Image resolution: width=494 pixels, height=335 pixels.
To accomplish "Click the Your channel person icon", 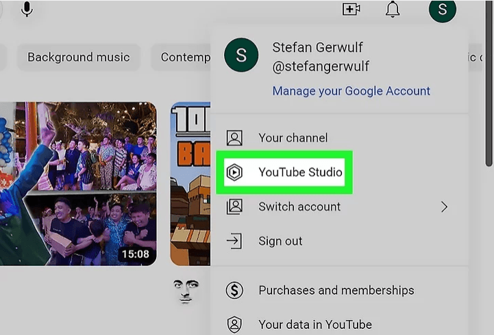I will click(234, 138).
